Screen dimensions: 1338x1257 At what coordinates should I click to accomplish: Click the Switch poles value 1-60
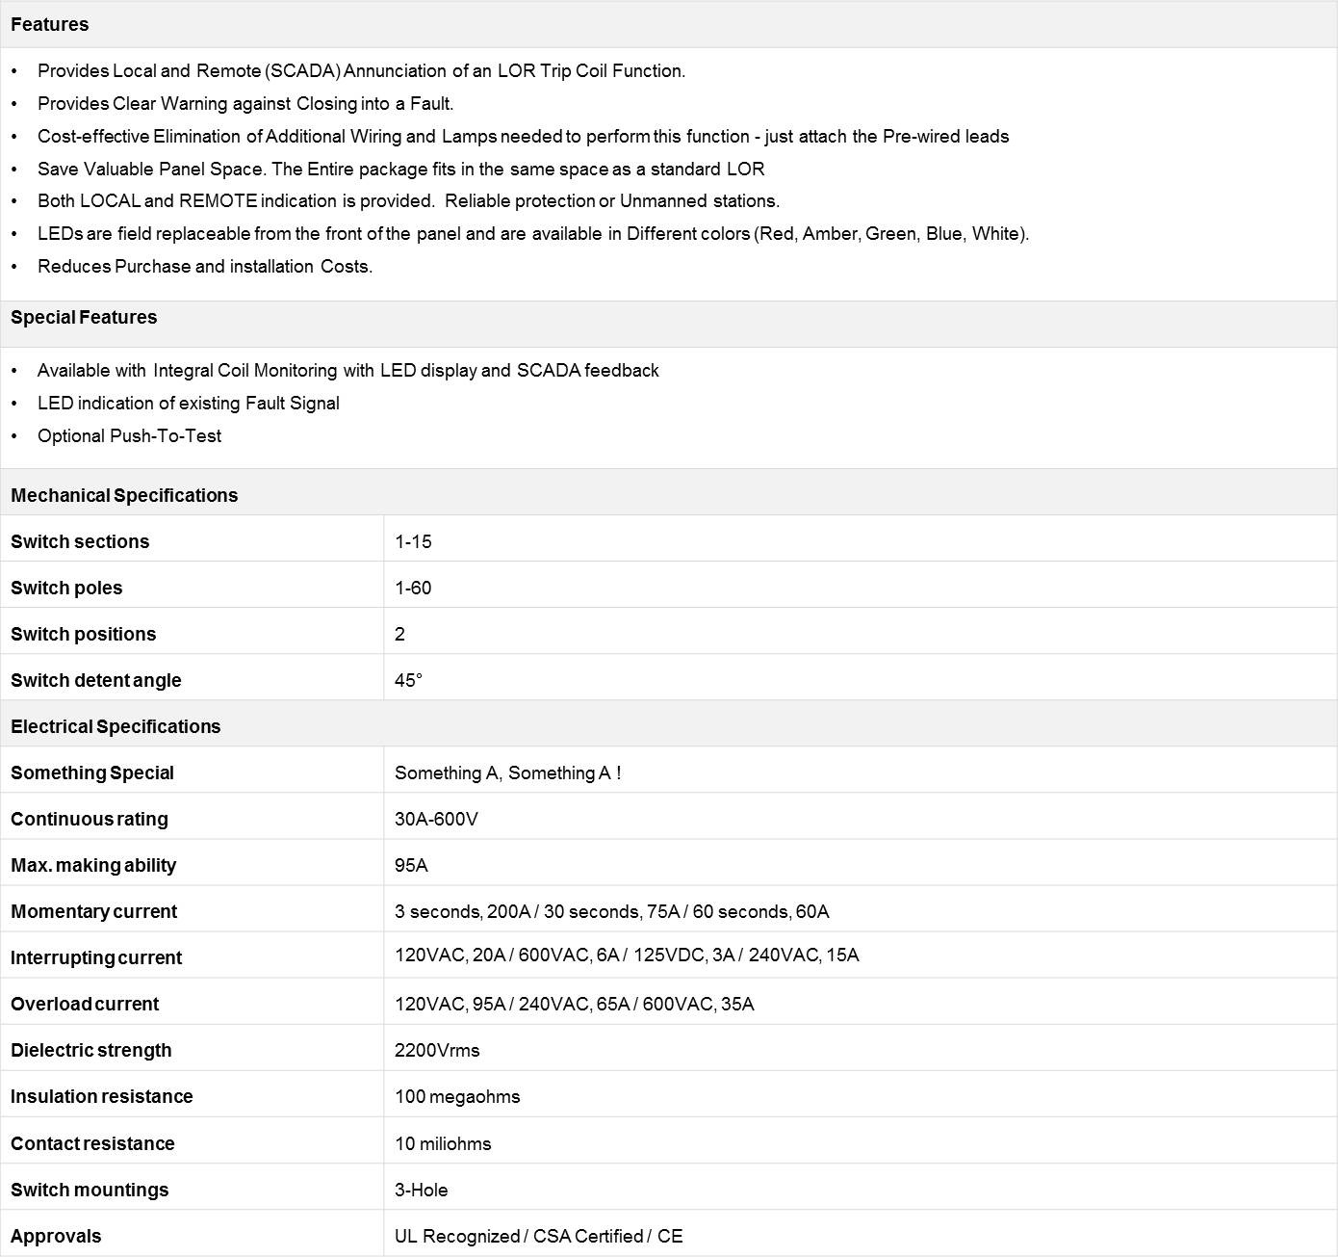click(x=413, y=588)
